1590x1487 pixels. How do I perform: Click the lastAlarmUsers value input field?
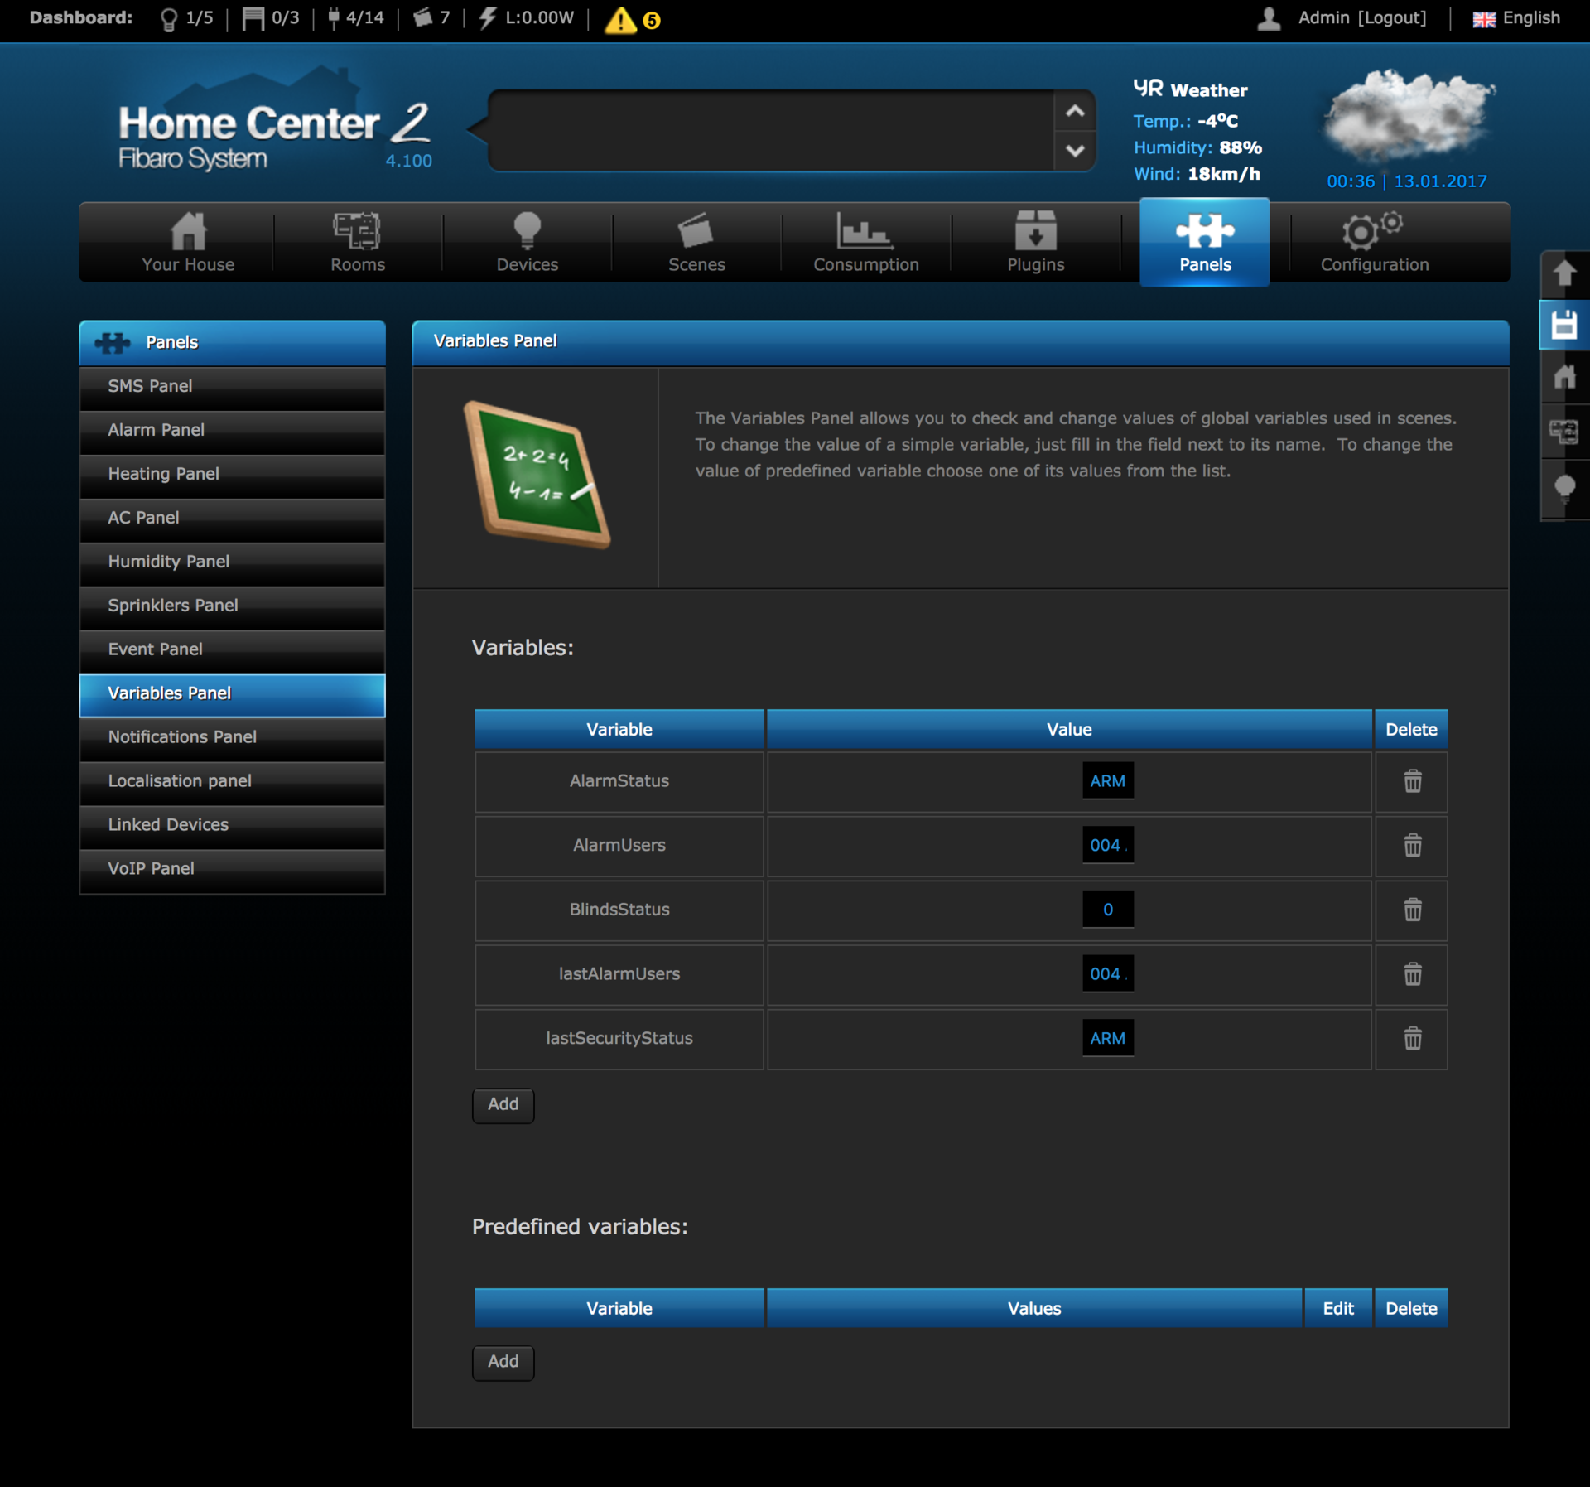point(1108,974)
